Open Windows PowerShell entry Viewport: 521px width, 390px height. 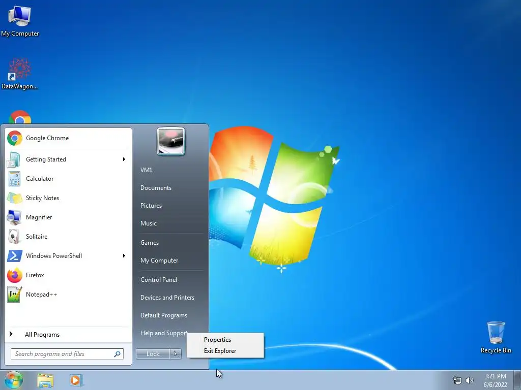[68, 256]
